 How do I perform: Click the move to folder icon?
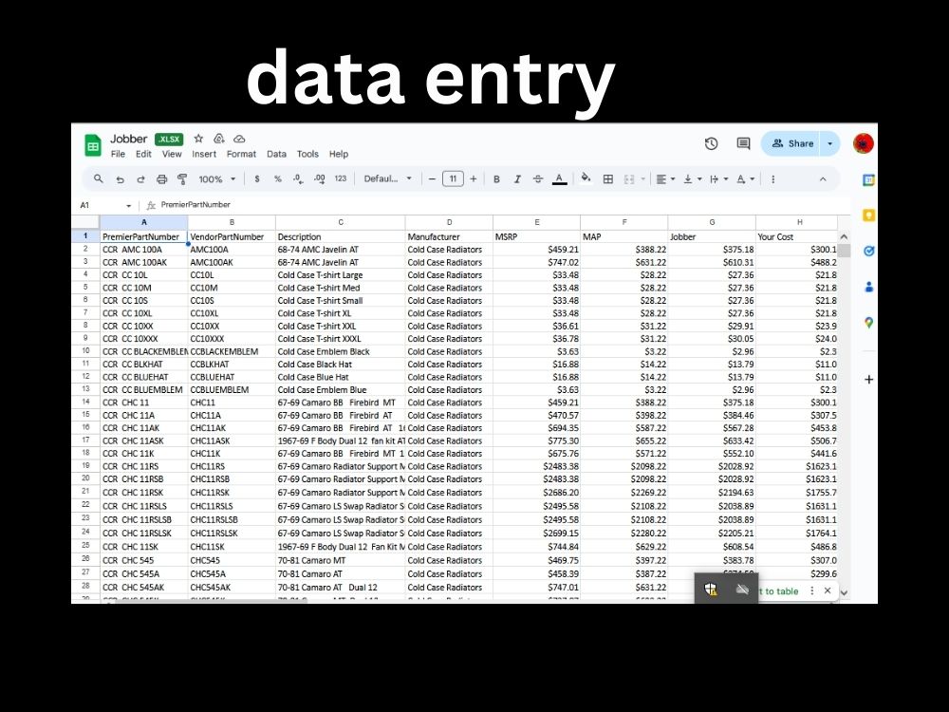[x=219, y=139]
